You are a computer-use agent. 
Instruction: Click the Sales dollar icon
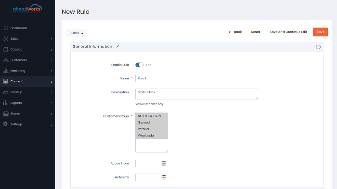(x=6, y=39)
